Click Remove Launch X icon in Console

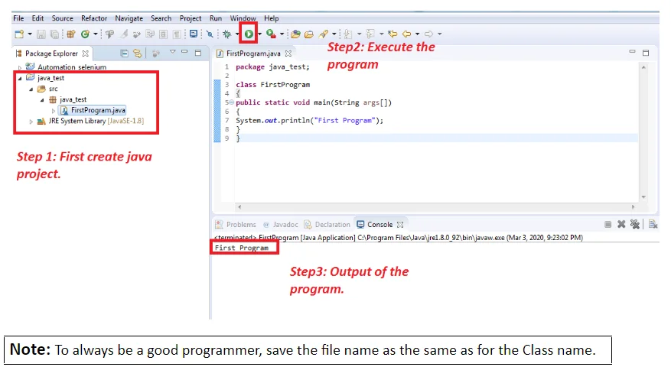[x=621, y=224]
